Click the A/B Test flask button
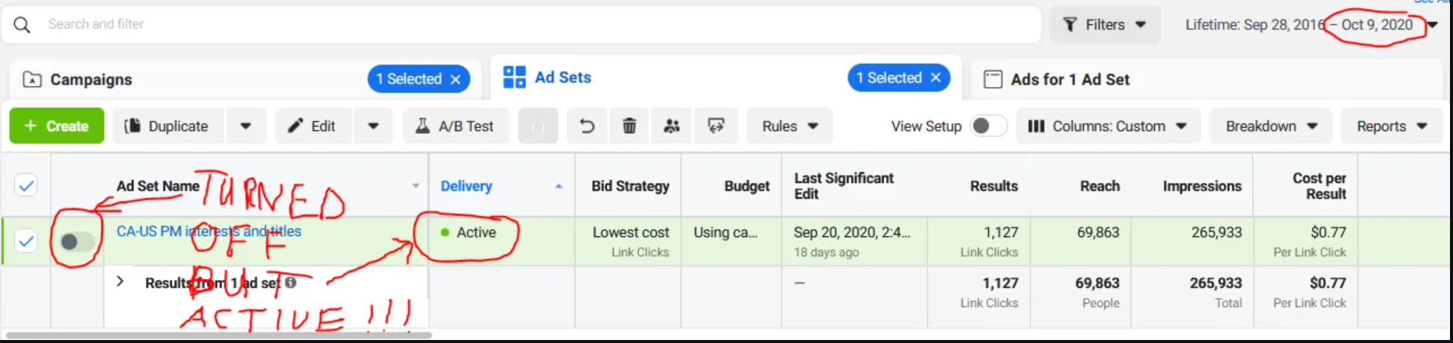 (x=456, y=126)
